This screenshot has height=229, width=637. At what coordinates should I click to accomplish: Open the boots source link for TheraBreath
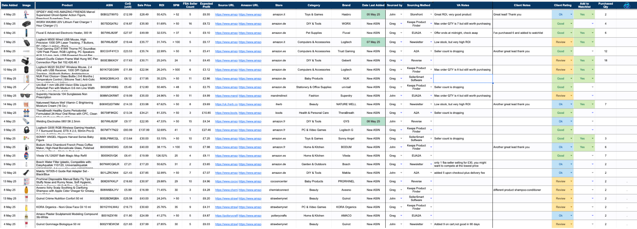pos(226,113)
